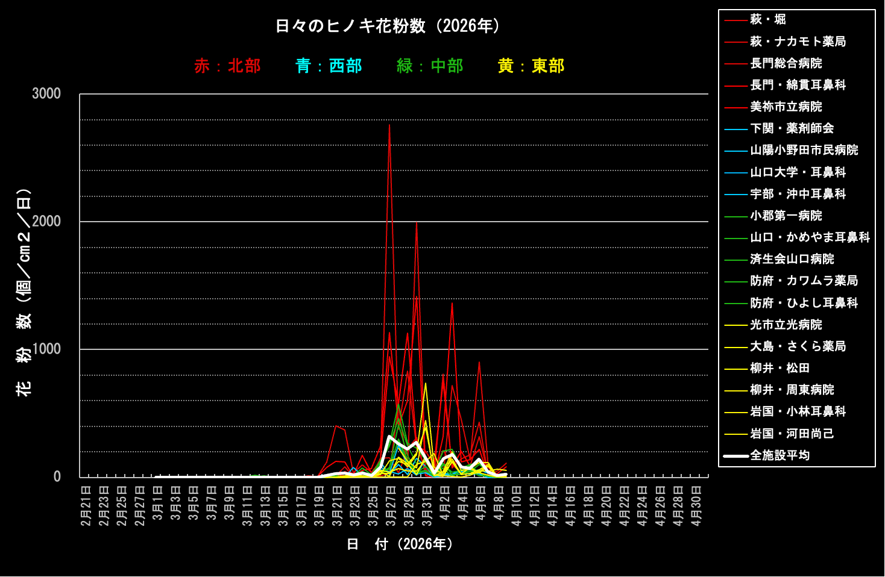Click the 長門総合病院 legend entry

pos(786,63)
